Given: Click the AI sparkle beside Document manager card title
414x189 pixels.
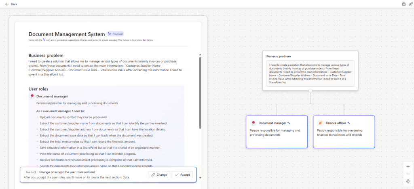Looking at the screenshot, I should pos(289,123).
